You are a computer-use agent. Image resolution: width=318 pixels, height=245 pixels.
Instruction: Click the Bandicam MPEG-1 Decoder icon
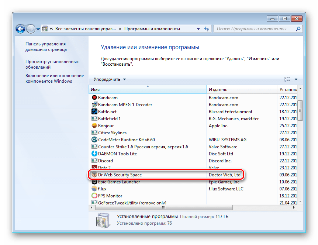click(x=94, y=105)
